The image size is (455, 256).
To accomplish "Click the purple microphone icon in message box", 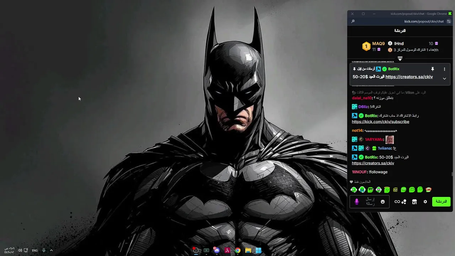I will point(357,202).
